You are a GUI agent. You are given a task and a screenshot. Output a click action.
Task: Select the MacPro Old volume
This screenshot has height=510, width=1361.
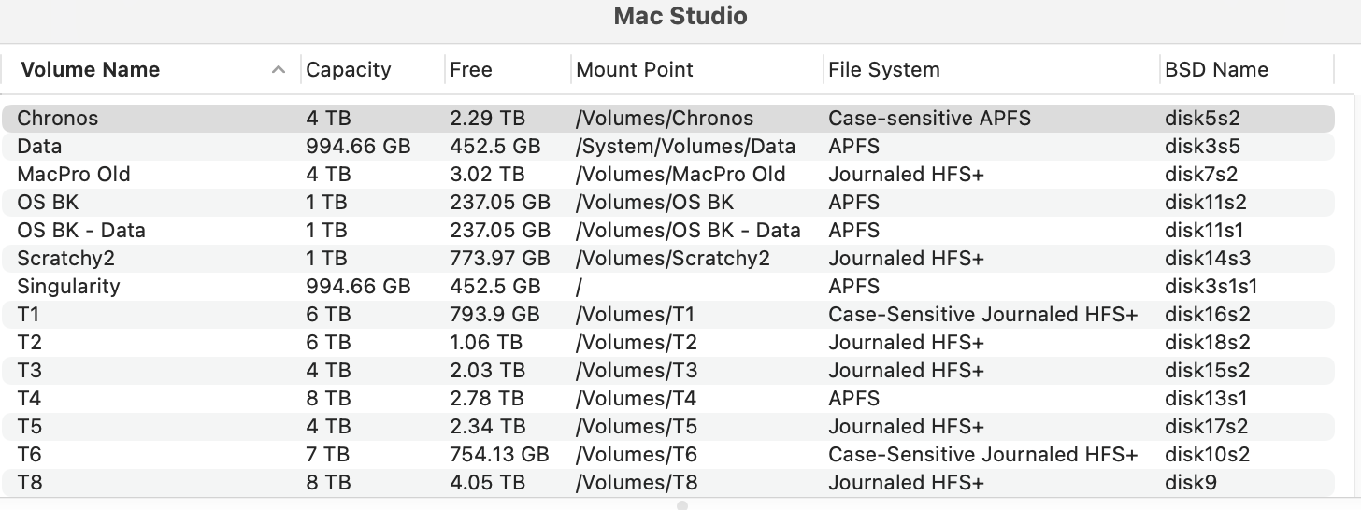[x=74, y=175]
